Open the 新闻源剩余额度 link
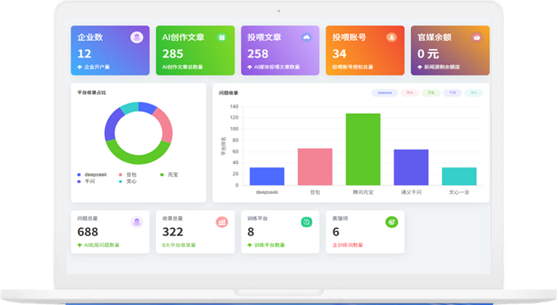This screenshot has width=558, height=305. tap(445, 67)
